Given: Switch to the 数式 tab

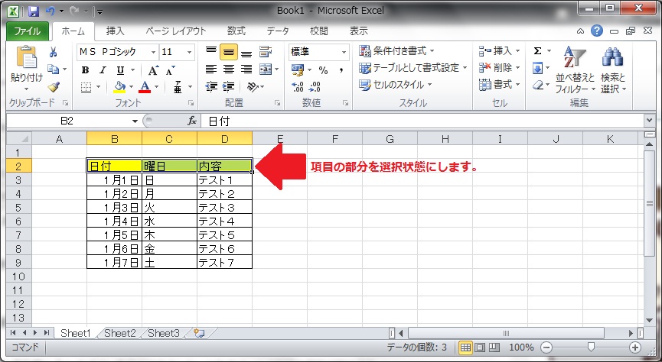Looking at the screenshot, I should (x=236, y=31).
